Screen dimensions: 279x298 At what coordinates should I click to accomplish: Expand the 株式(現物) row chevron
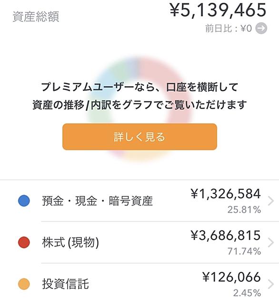coord(271,243)
